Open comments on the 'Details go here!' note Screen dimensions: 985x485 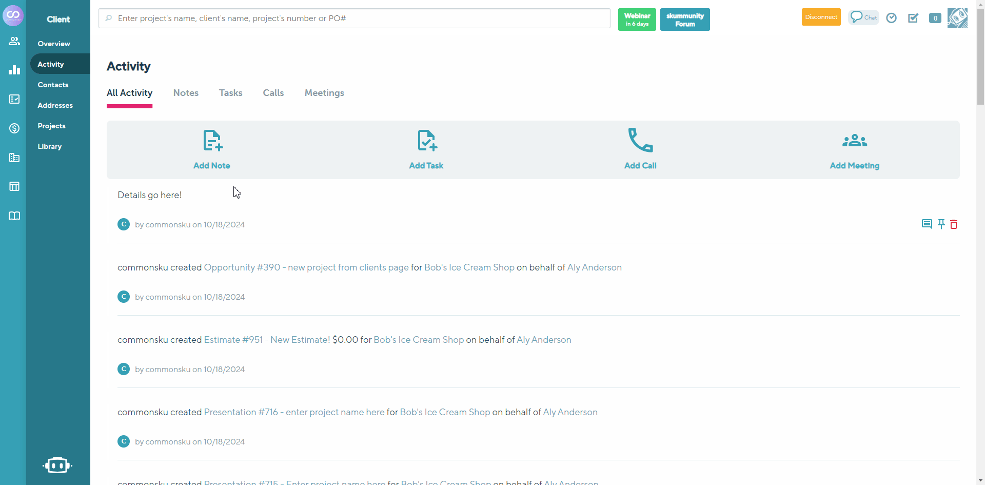pyautogui.click(x=927, y=224)
